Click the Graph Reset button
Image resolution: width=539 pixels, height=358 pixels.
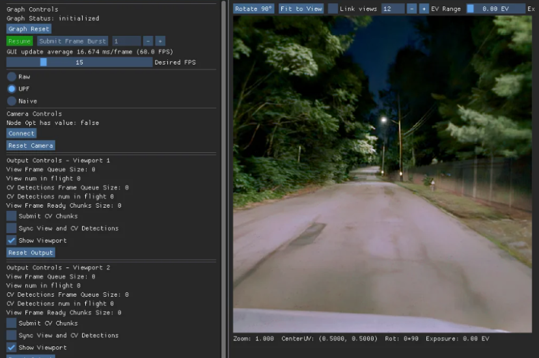[29, 29]
